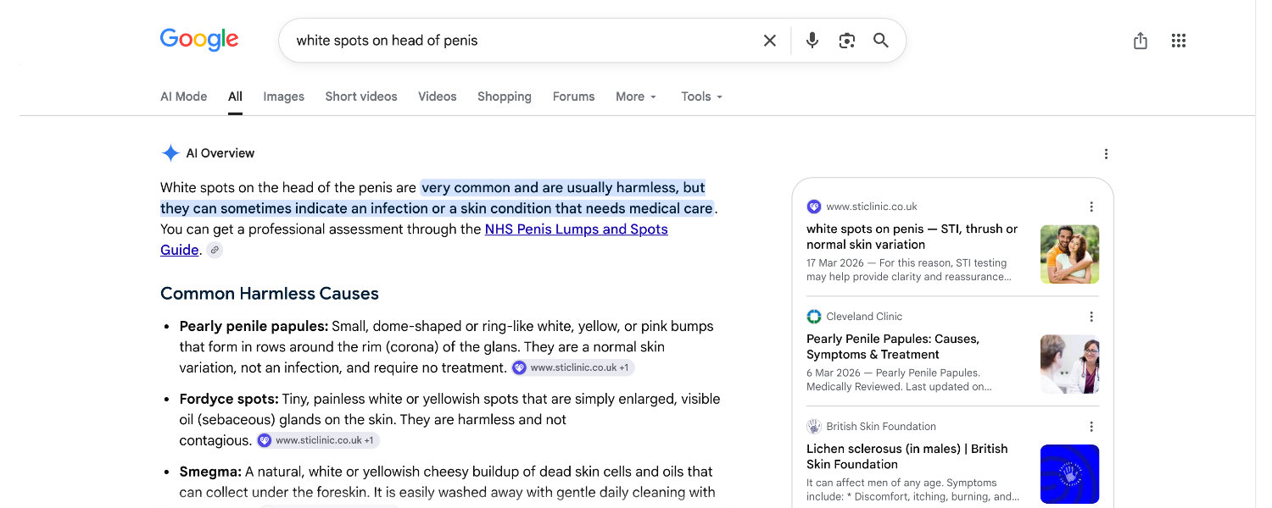Select the All results tab

[235, 97]
